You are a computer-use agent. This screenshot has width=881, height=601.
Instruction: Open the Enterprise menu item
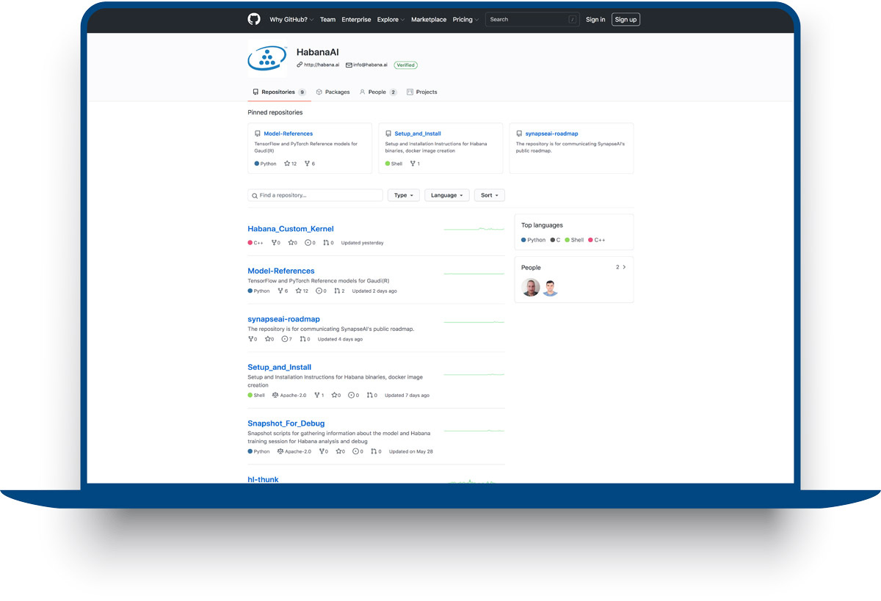(x=356, y=20)
